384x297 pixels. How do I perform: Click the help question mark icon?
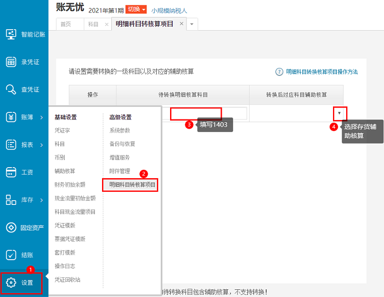[x=279, y=72]
